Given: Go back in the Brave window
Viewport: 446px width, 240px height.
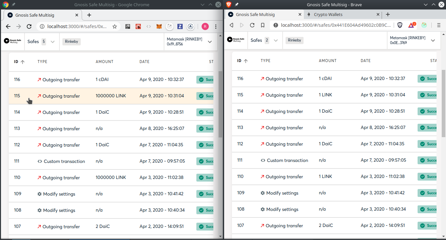Looking at the screenshot, I should [x=231, y=25].
